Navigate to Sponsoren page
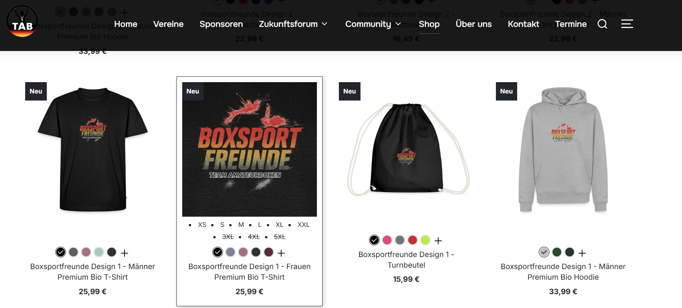Screen dimensions: 682x308 [221, 24]
